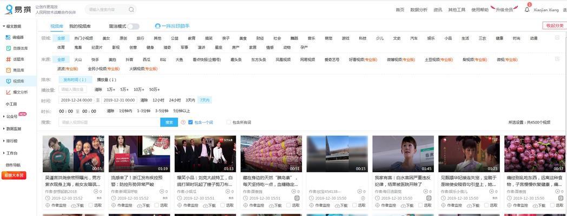Expand the 排行榜 sidebar section

10,141
